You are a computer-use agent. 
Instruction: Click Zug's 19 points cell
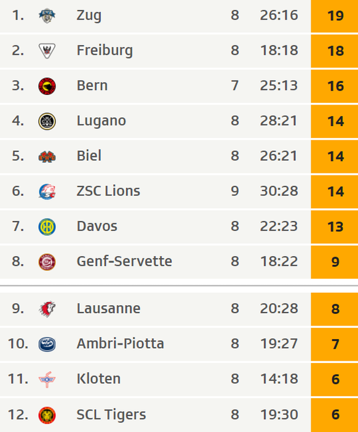335,16
